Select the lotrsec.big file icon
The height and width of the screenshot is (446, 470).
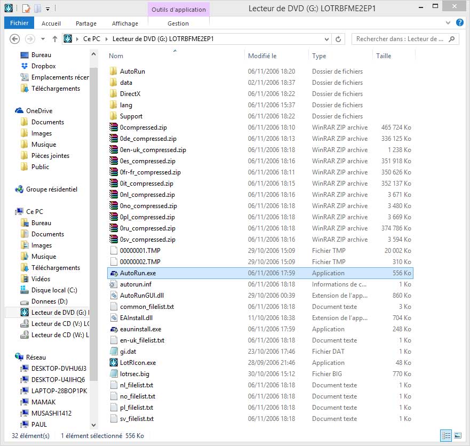tap(113, 374)
